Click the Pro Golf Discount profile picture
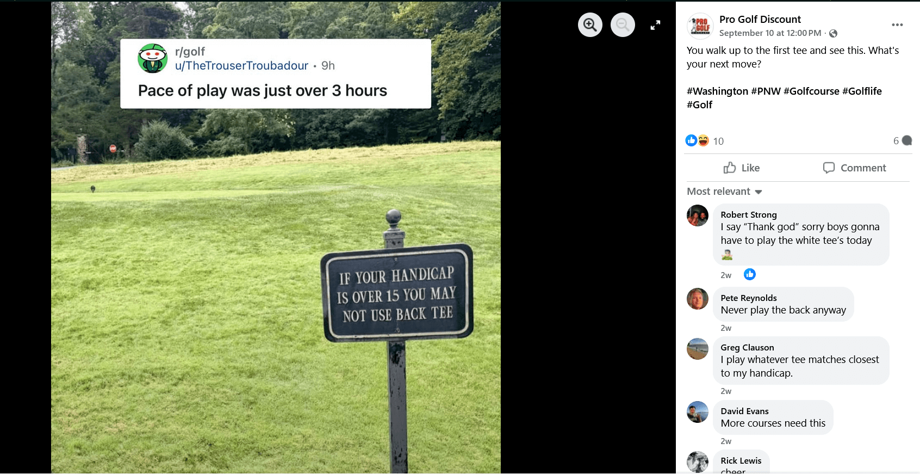The height and width of the screenshot is (474, 920). (700, 24)
